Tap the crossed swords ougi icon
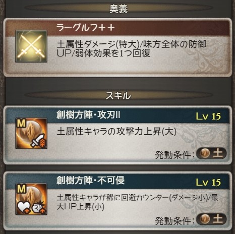The width and height of the screenshot is (235, 234). [x=31, y=46]
